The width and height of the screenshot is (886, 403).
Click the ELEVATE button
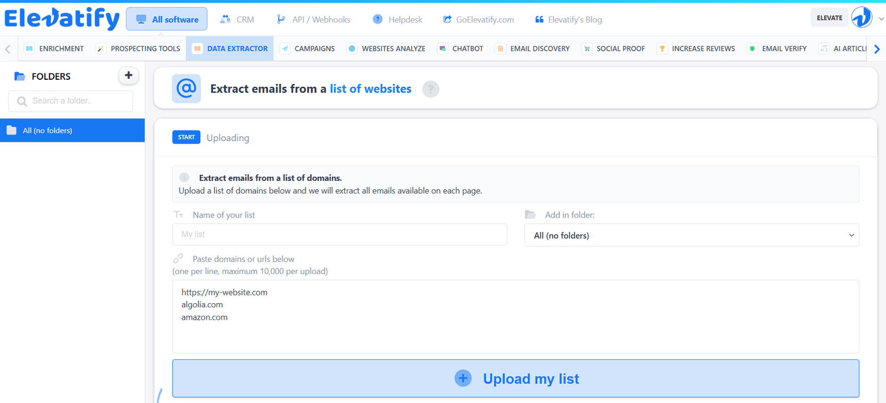[x=829, y=18]
